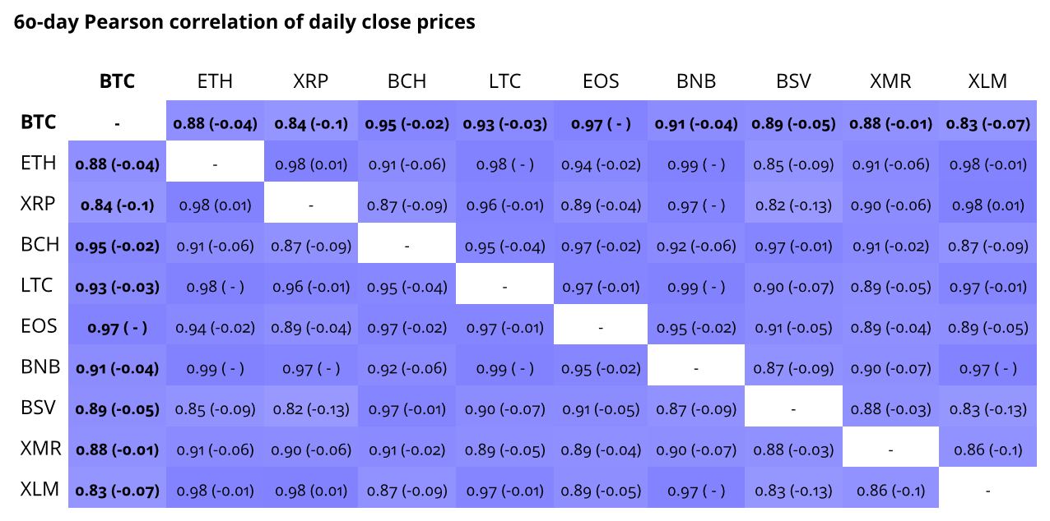
Task: Select the XRP column header
Action: point(310,81)
